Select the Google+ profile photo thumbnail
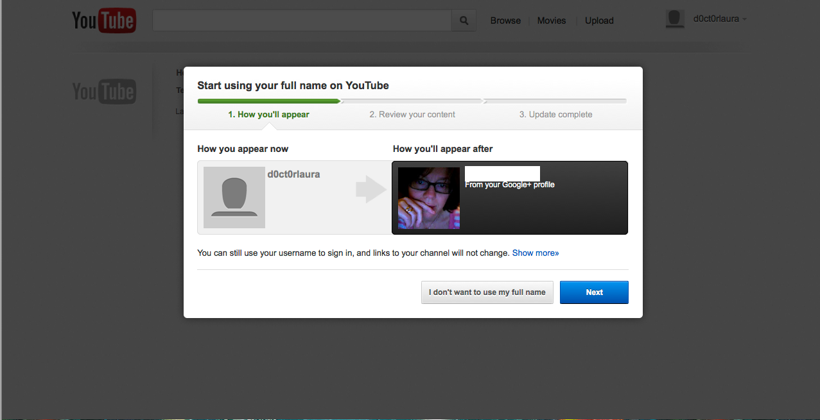 pyautogui.click(x=429, y=198)
